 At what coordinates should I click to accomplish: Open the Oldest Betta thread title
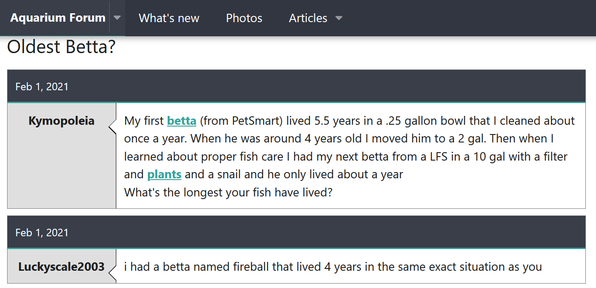(x=61, y=46)
